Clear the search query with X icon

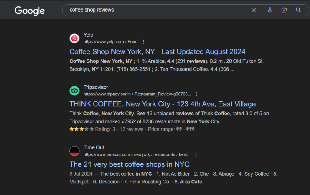[x=254, y=10]
